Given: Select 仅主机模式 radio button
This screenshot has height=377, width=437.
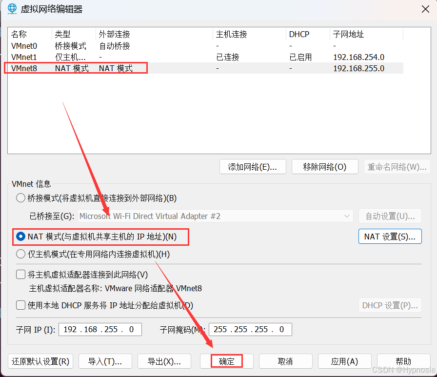Looking at the screenshot, I should [x=20, y=254].
